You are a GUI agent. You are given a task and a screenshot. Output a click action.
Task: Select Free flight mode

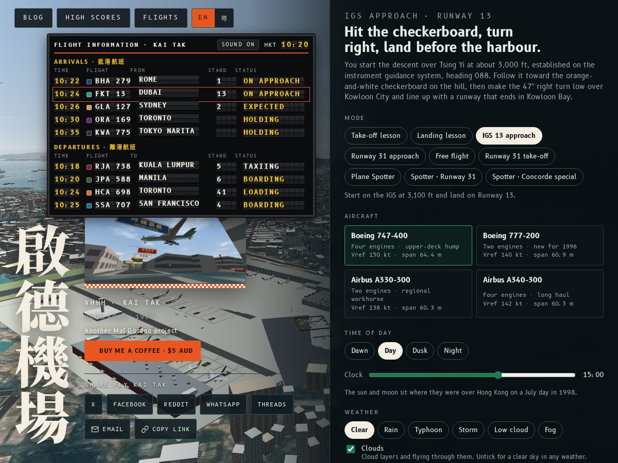(452, 156)
